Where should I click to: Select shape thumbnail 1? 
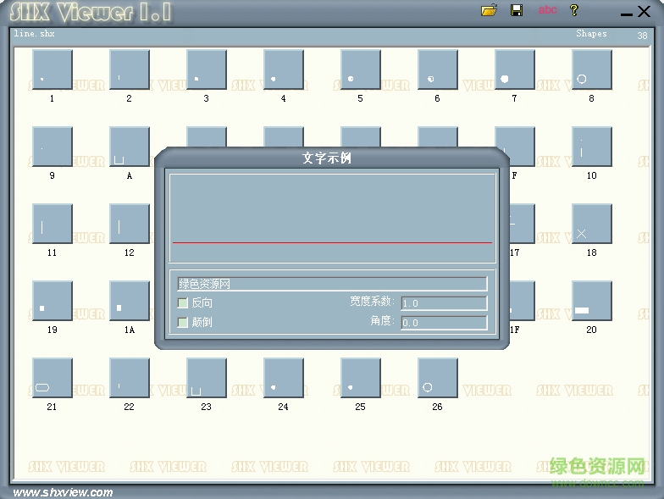click(x=53, y=69)
